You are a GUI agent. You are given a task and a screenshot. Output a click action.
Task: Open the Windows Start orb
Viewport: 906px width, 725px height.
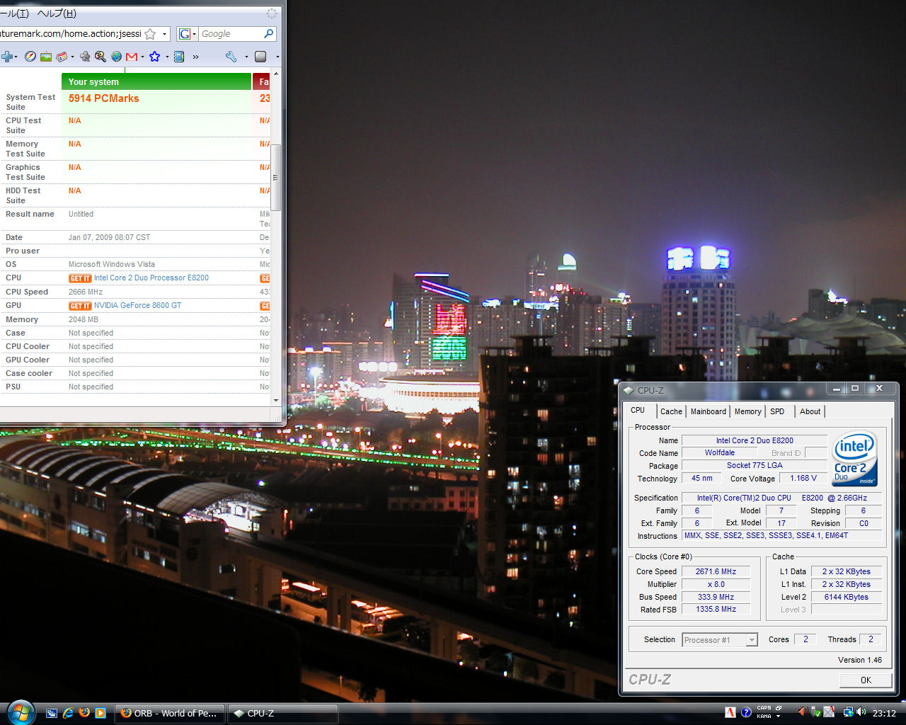(21, 712)
